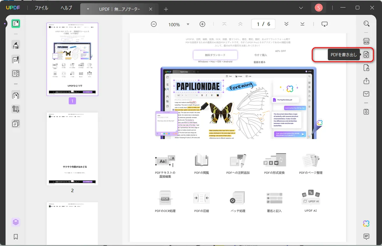Image resolution: width=382 pixels, height=246 pixels.
Task: Open the zoom level dropdown arrow
Action: click(x=188, y=24)
